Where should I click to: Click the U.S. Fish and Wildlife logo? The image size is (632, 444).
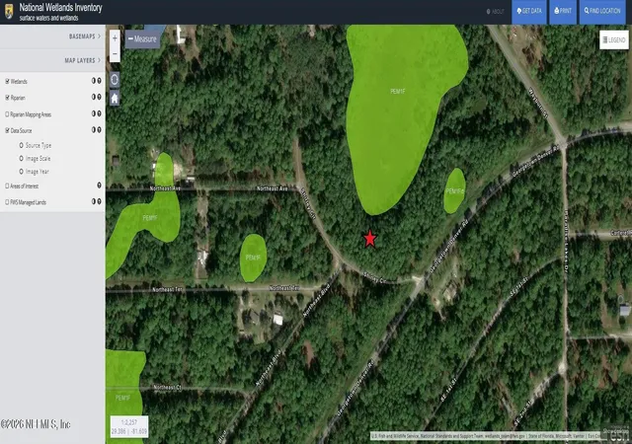tap(9, 11)
